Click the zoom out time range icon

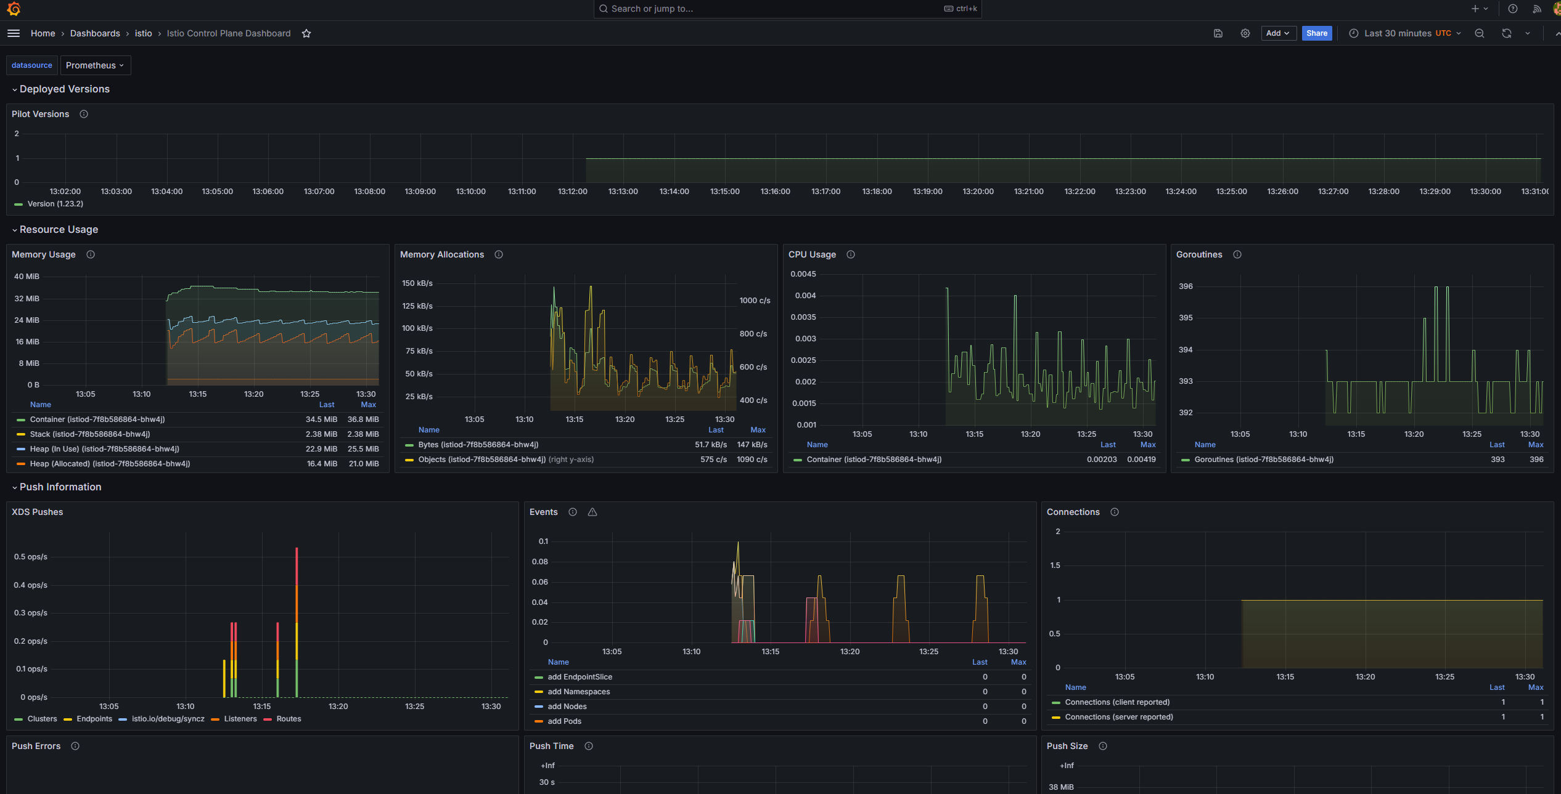click(x=1479, y=33)
